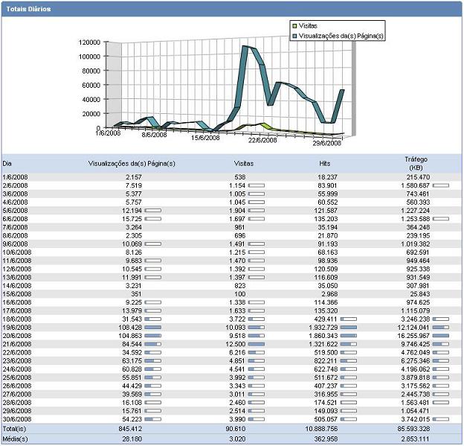464x446 pixels.
Task: Click the Hits column header
Action: pos(326,162)
